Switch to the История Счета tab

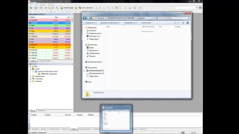54,129
